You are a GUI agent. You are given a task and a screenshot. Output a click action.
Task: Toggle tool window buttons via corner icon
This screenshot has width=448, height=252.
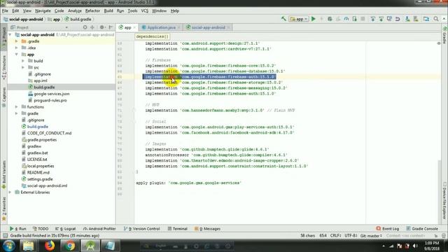[x=5, y=236]
